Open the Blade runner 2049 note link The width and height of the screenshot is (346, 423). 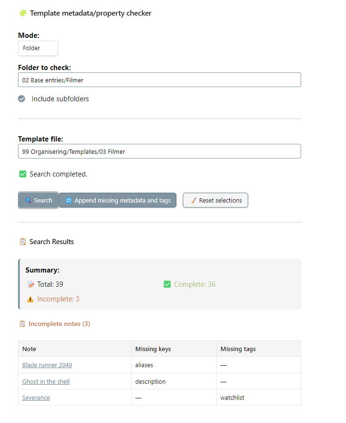point(47,365)
